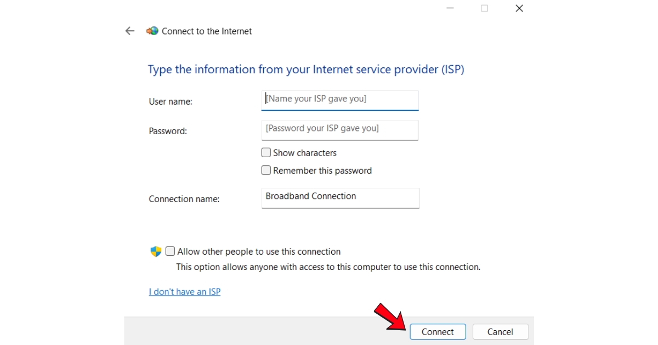Click the "Connection name:" label
The height and width of the screenshot is (345, 658).
[x=184, y=199]
